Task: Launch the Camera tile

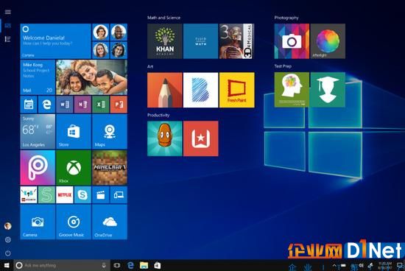Action: pos(38,222)
